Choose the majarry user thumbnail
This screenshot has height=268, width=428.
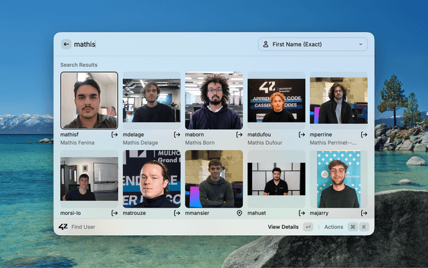pyautogui.click(x=338, y=179)
